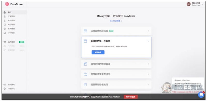
Task: Select 推廣營銷 in the sidebar menu
Action: (11, 29)
